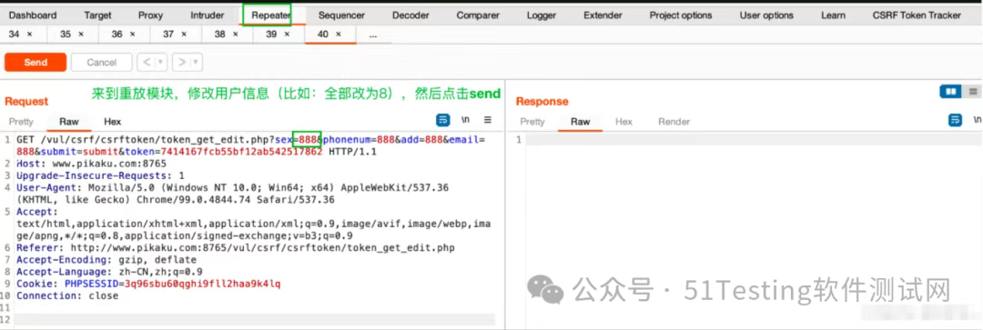Image resolution: width=983 pixels, height=330 pixels.
Task: Click the Host header www.pikaku.com:8765
Action: click(92, 163)
